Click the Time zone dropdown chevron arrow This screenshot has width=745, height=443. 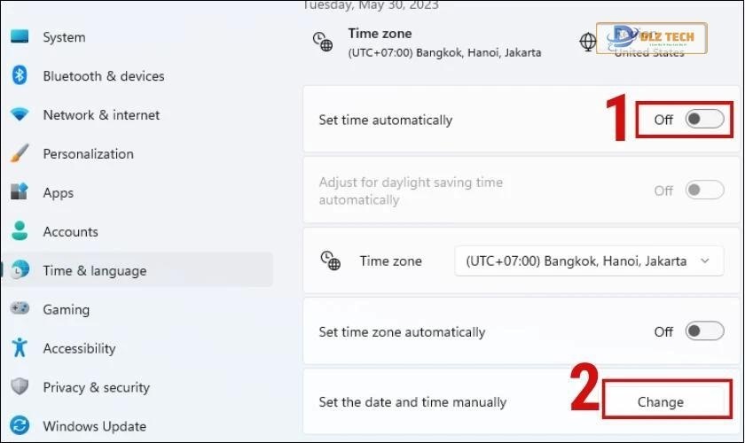coord(705,261)
